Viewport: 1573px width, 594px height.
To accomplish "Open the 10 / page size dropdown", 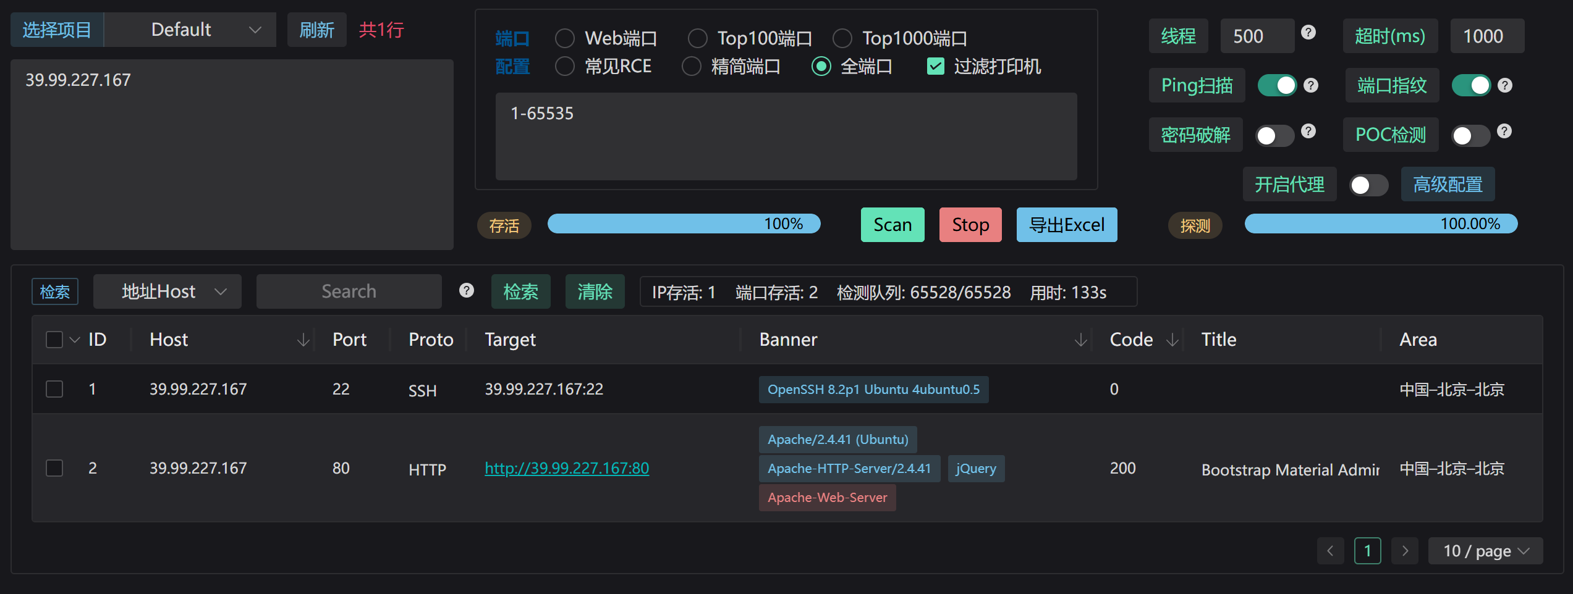I will click(x=1485, y=551).
